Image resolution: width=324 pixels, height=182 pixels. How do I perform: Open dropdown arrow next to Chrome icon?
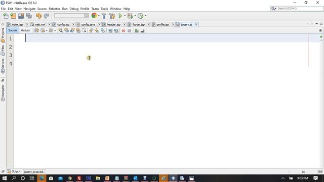tap(99, 16)
